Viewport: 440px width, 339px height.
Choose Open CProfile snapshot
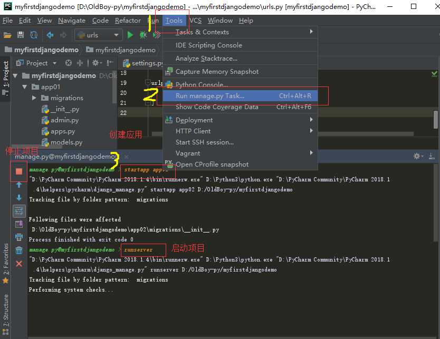tap(240, 164)
